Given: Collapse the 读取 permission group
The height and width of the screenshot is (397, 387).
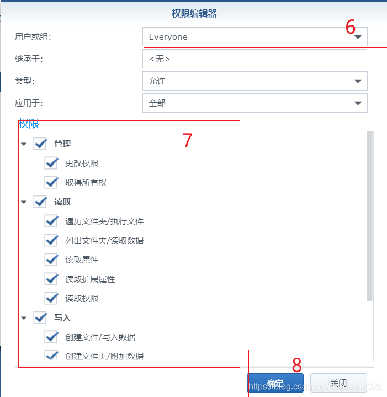Looking at the screenshot, I should pos(24,202).
